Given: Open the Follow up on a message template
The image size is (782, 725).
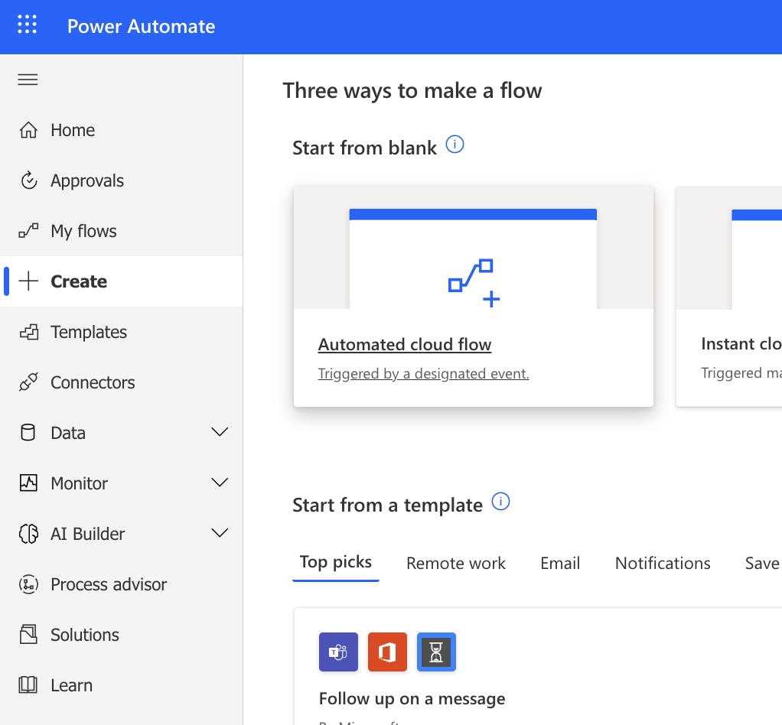Looking at the screenshot, I should [412, 699].
